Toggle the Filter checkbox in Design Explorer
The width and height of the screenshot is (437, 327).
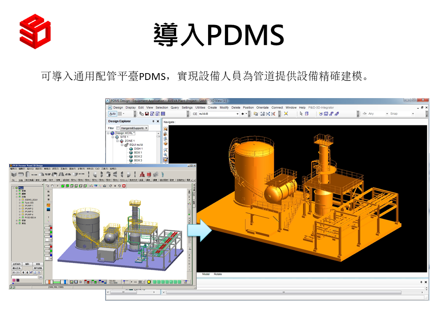(118, 128)
